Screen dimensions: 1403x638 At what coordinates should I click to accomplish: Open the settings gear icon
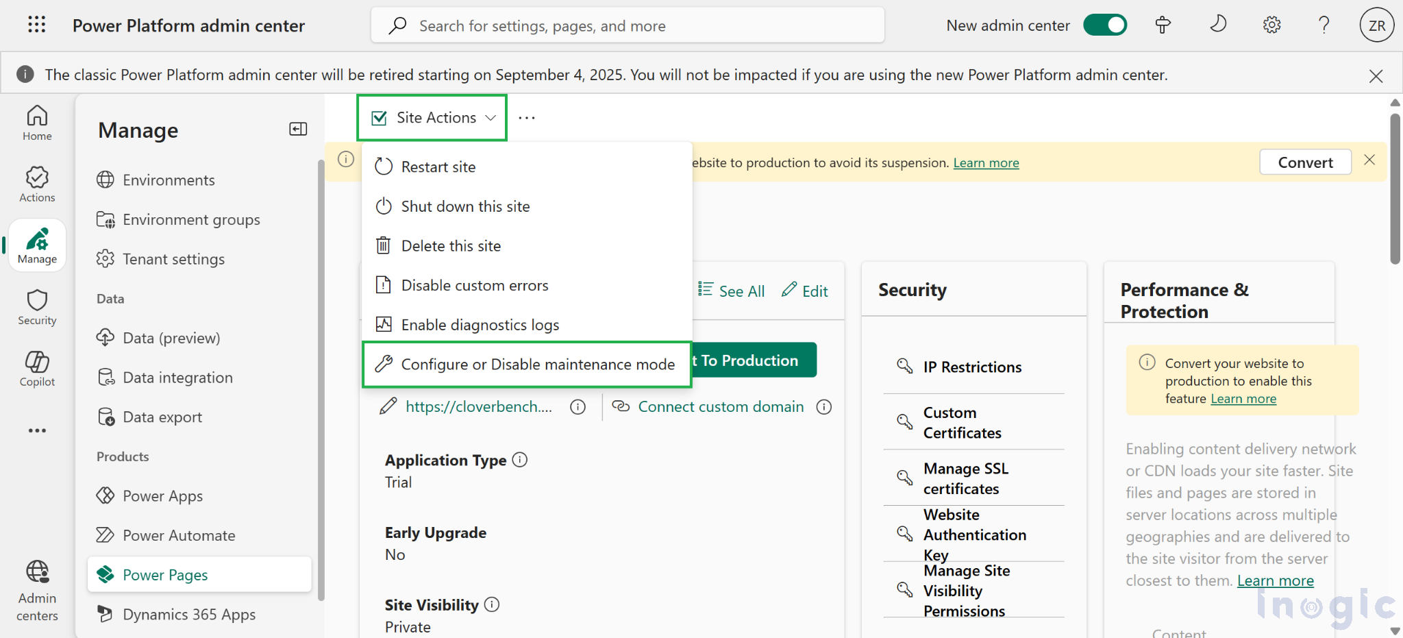pos(1271,25)
